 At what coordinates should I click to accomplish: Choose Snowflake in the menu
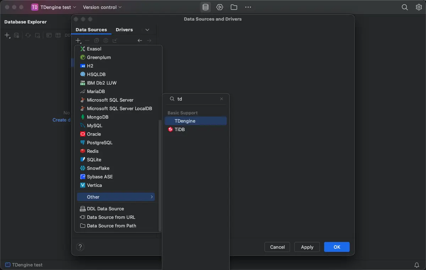click(x=116, y=168)
